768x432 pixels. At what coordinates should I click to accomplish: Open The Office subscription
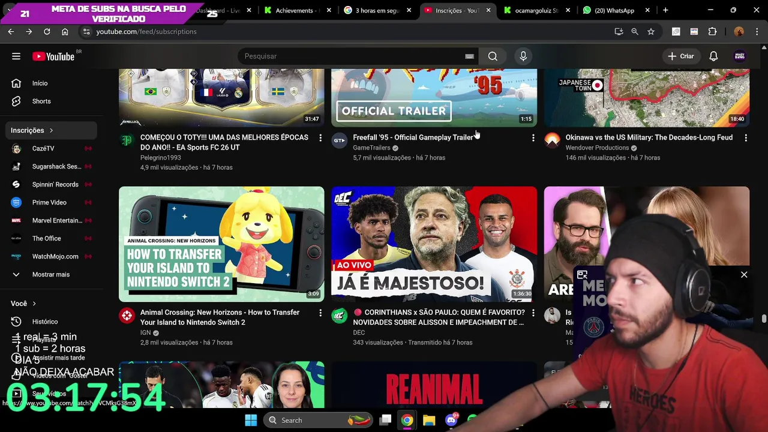pyautogui.click(x=51, y=238)
